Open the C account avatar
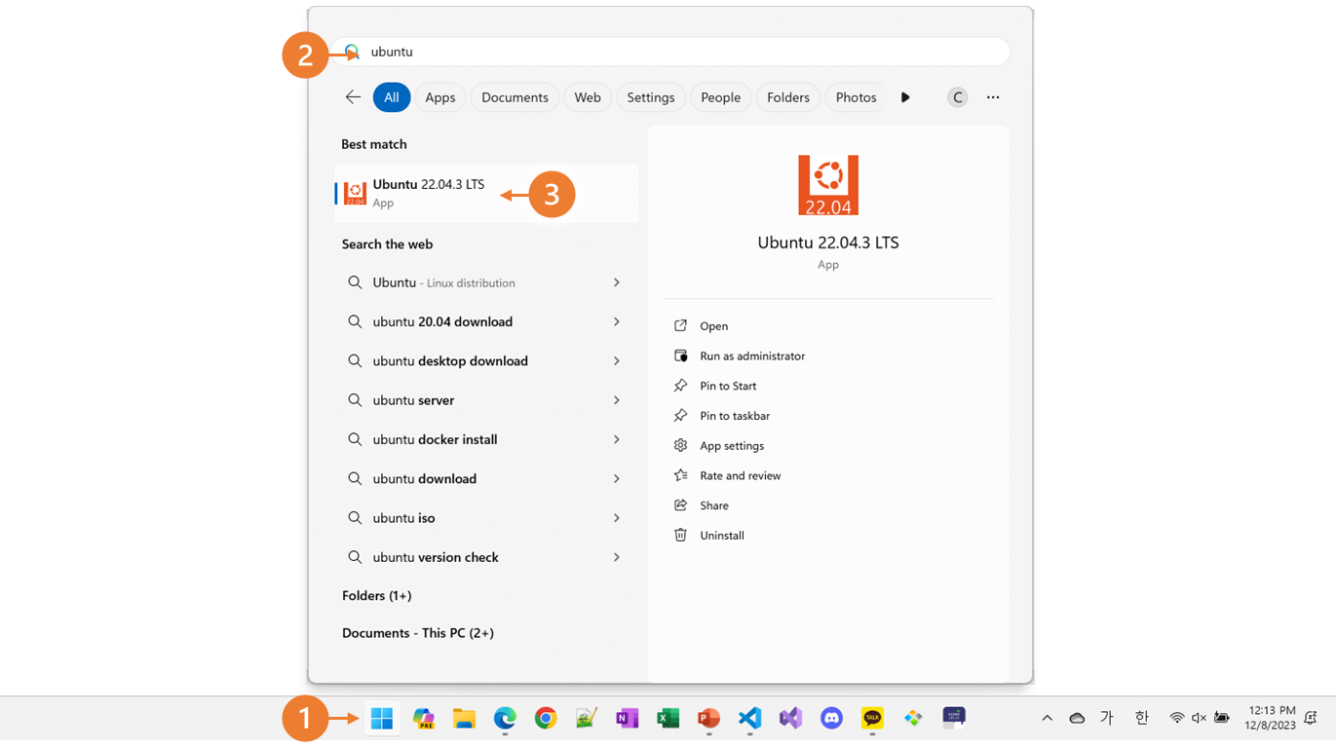This screenshot has height=748, width=1336. (x=958, y=97)
